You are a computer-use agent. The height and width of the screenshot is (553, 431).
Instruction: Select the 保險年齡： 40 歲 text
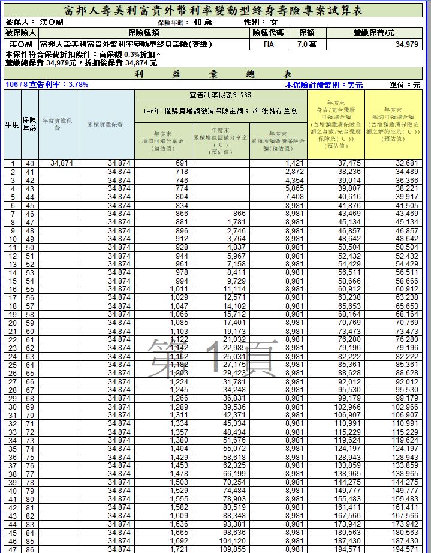(185, 22)
